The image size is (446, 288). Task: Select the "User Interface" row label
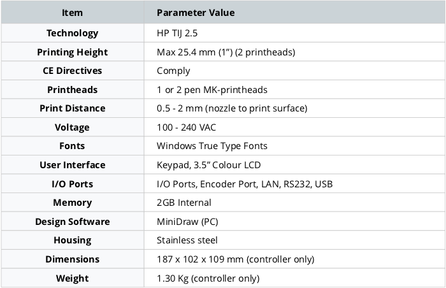click(72, 165)
